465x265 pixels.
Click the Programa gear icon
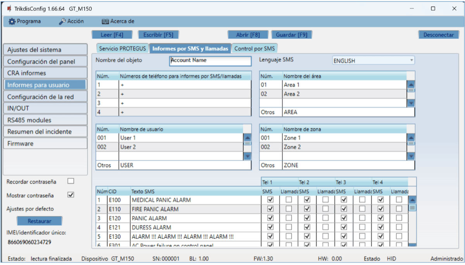tap(12, 22)
